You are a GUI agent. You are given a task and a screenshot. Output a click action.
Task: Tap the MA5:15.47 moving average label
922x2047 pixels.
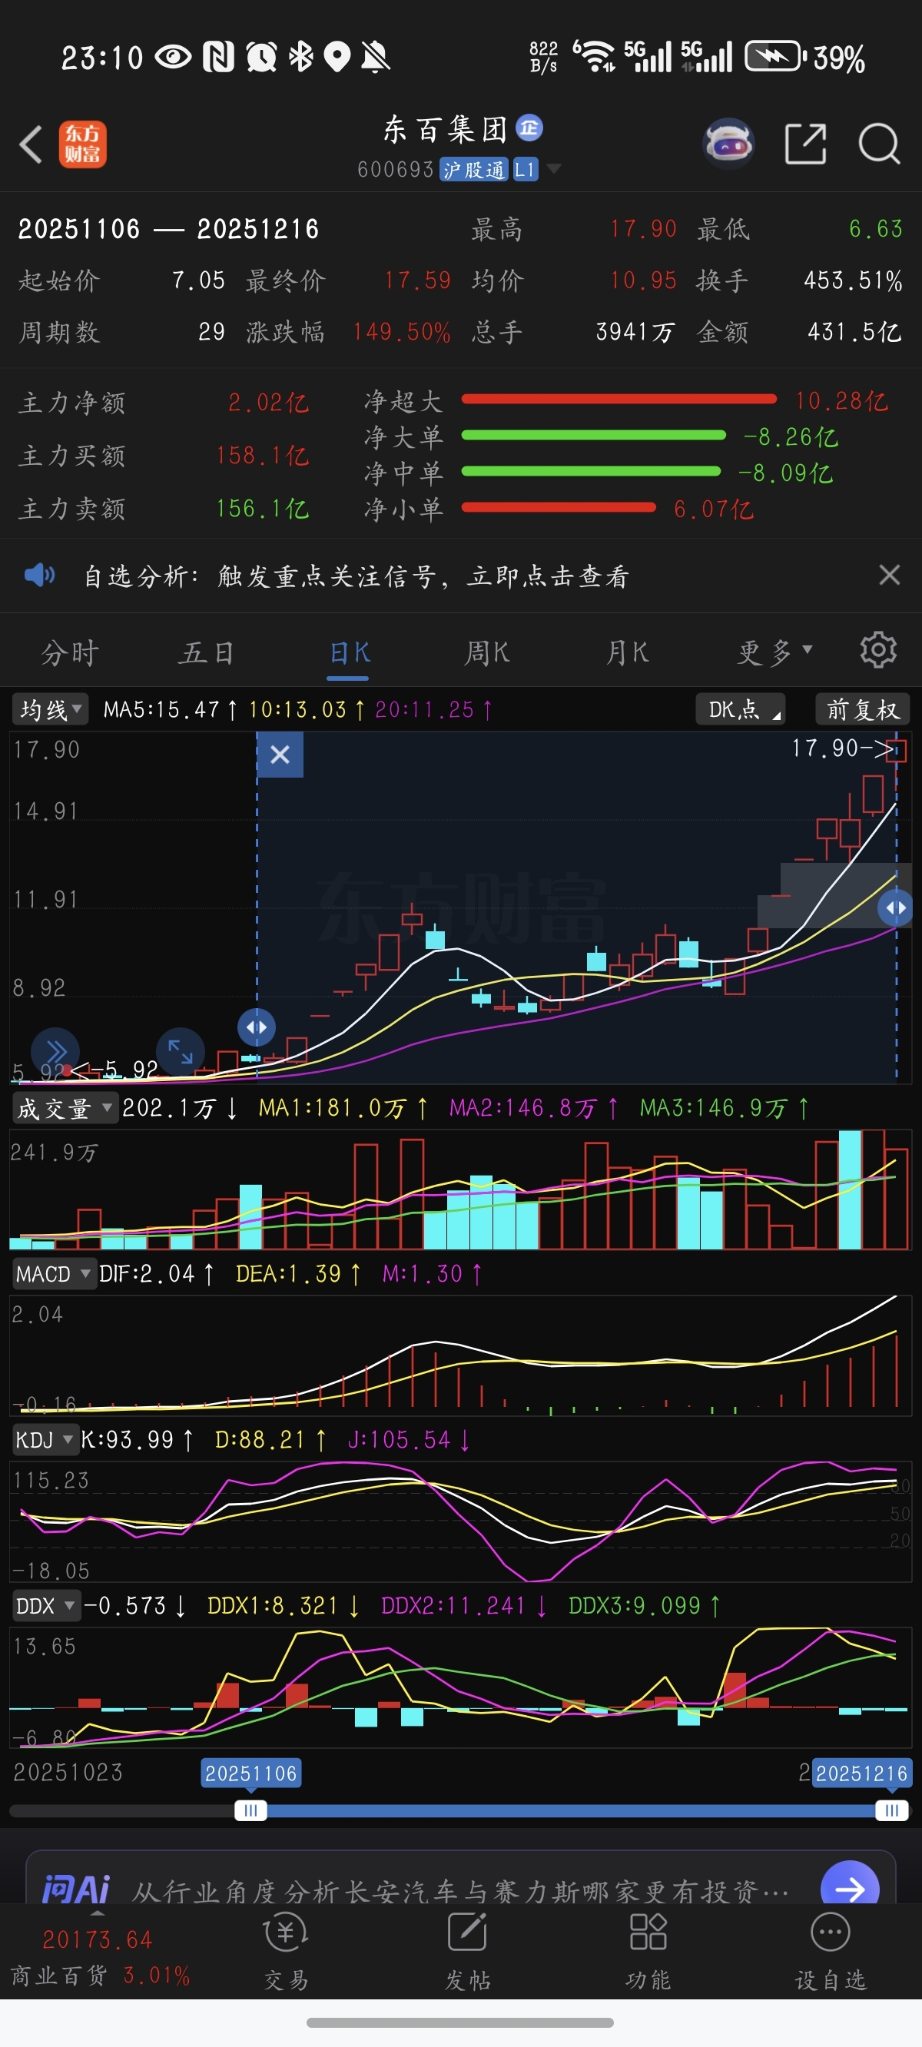point(170,710)
